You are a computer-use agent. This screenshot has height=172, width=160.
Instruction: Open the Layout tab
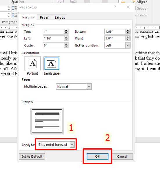tap(60, 17)
